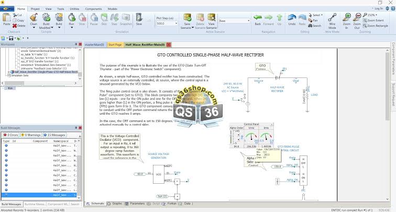The image size is (396, 212).
Task: Switch to the Fortran view tab
Action: pos(170,204)
